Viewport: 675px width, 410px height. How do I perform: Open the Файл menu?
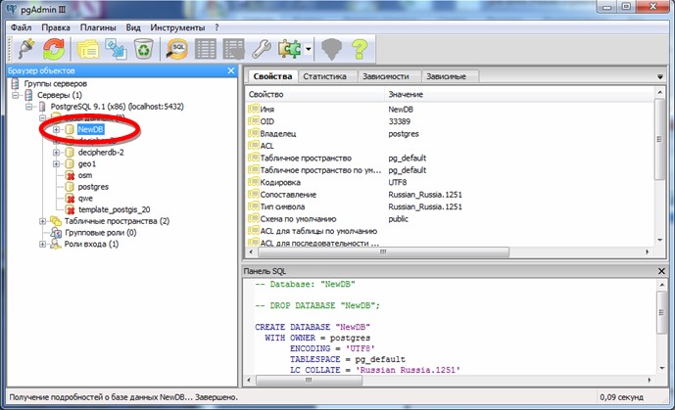22,26
